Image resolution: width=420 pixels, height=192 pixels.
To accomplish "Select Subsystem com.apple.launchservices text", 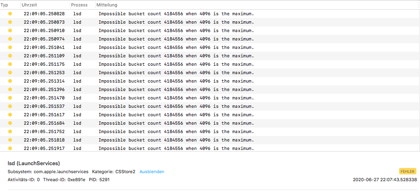I will pyautogui.click(x=48, y=172).
